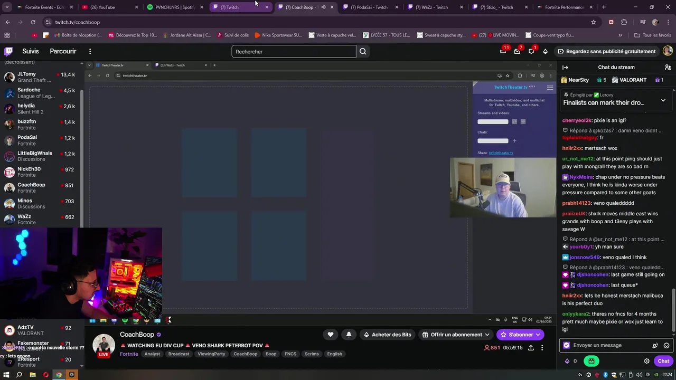The height and width of the screenshot is (380, 676).
Task: Open the Fortnite category link
Action: [129, 354]
